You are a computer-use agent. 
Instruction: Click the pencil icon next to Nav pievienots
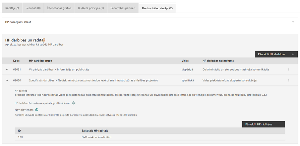pos(36,109)
